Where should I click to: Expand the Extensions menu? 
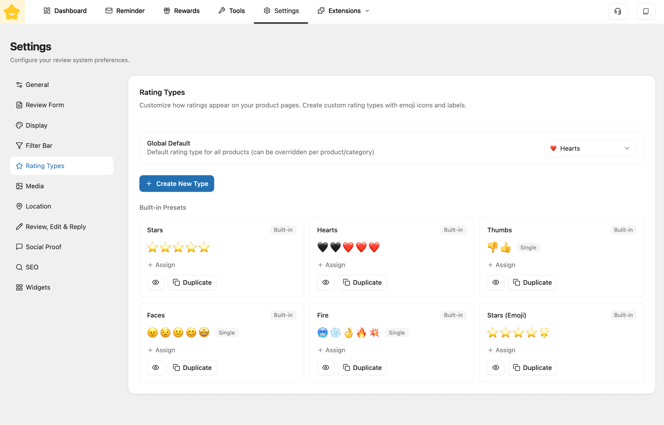[343, 11]
